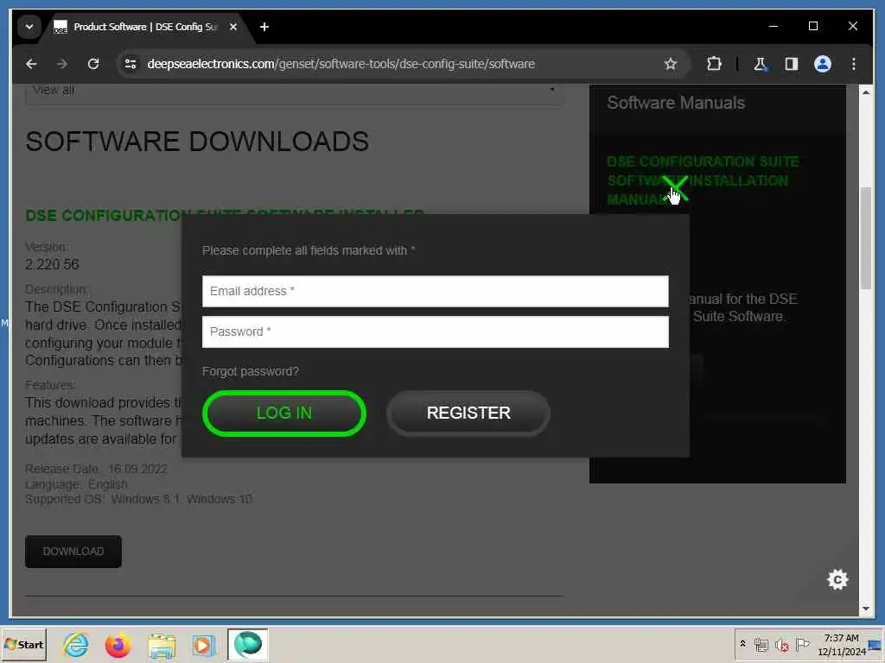Screen dimensions: 885x663
Task: Click the Software Manuals heading
Action: coord(676,104)
